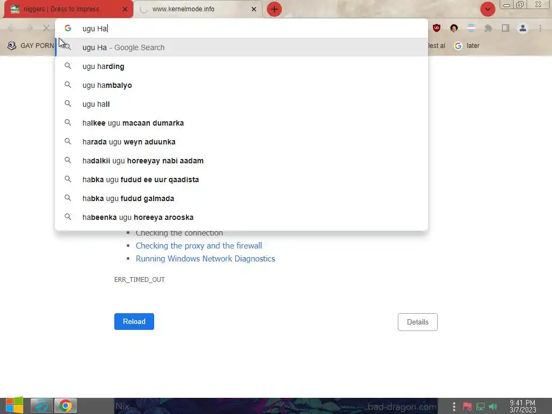Select 'habeenka ugu horeeya arooska' suggestion
The height and width of the screenshot is (414, 552).
pos(241,217)
